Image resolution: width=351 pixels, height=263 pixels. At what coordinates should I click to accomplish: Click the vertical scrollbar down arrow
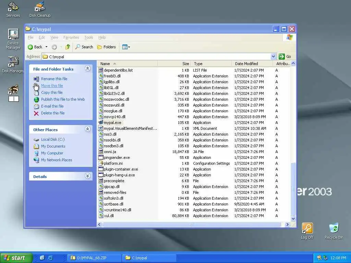[x=293, y=219]
